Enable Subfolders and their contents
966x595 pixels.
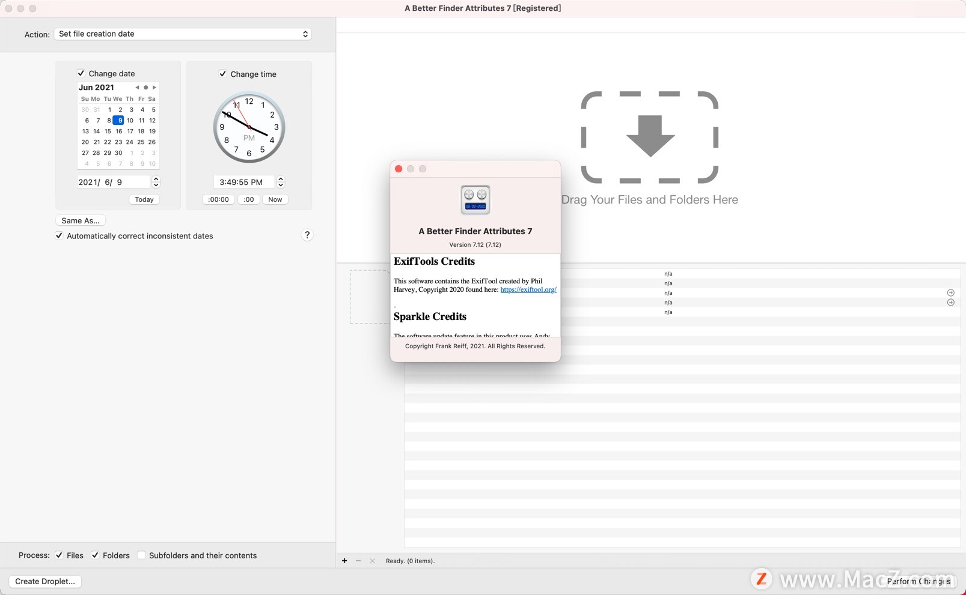coord(141,555)
